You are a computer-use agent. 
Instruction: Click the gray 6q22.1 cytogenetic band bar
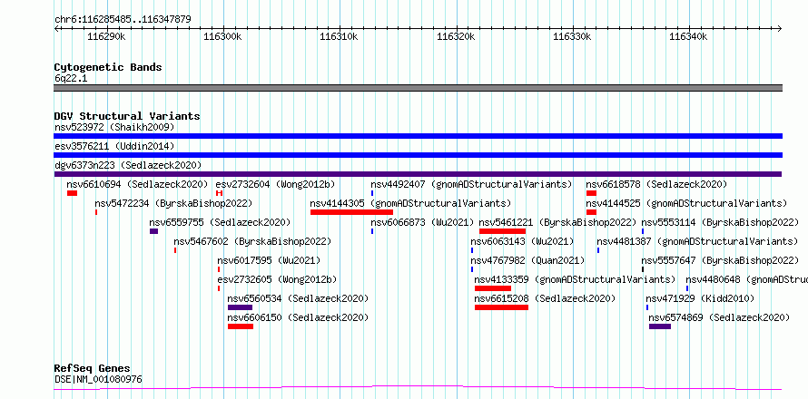418,88
